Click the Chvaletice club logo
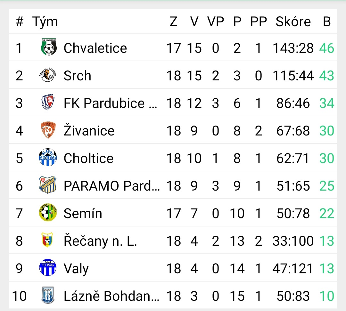Screen dimensions: 346x311 (x=49, y=47)
